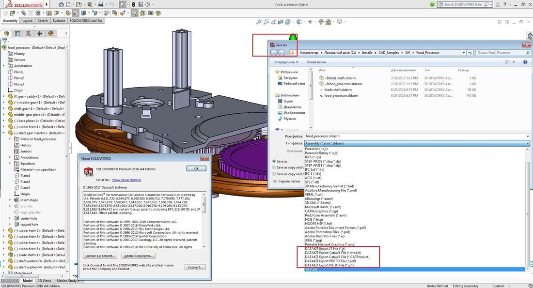Open the DisplayManager tab icon

coord(51,33)
